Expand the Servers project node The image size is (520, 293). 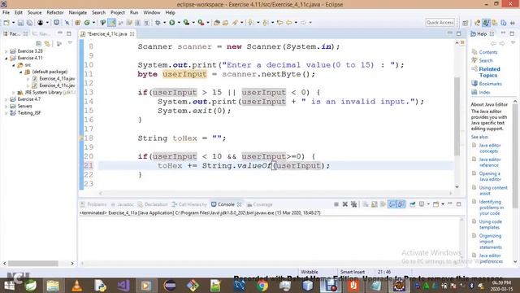tap(6, 107)
